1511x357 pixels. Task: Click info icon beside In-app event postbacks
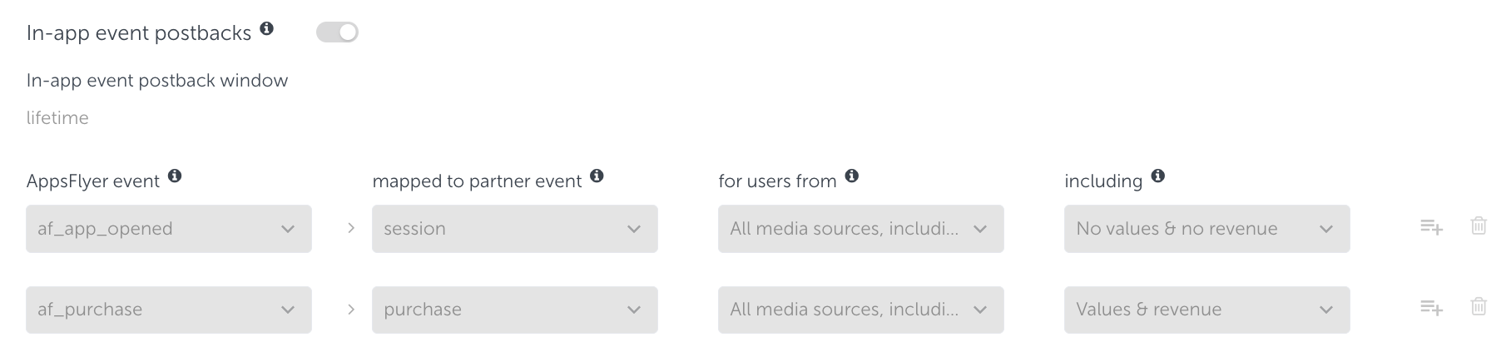click(x=266, y=28)
